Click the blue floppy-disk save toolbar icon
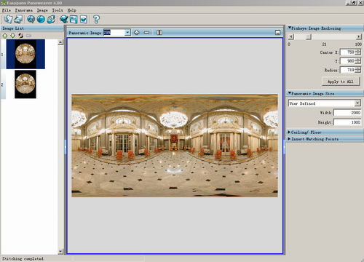364x262 pixels. pyautogui.click(x=74, y=19)
